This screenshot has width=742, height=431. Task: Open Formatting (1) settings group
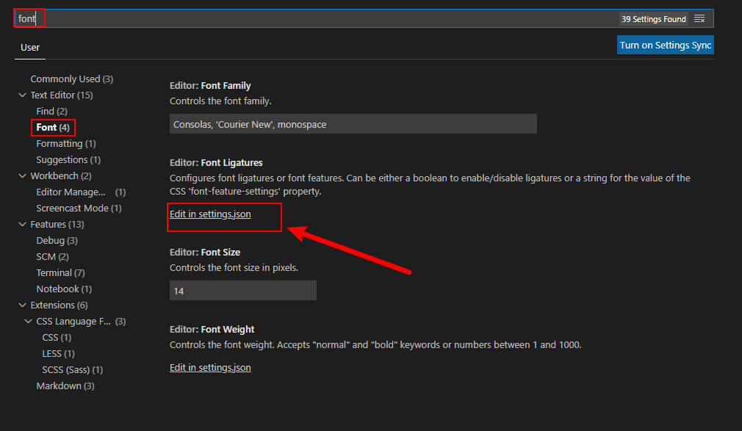66,143
